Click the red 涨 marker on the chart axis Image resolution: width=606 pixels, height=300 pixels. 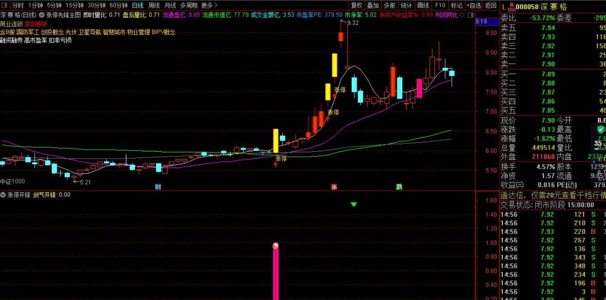tap(333, 187)
